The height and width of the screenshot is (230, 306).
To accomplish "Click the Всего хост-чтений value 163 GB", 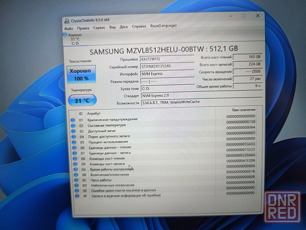I will (248, 57).
